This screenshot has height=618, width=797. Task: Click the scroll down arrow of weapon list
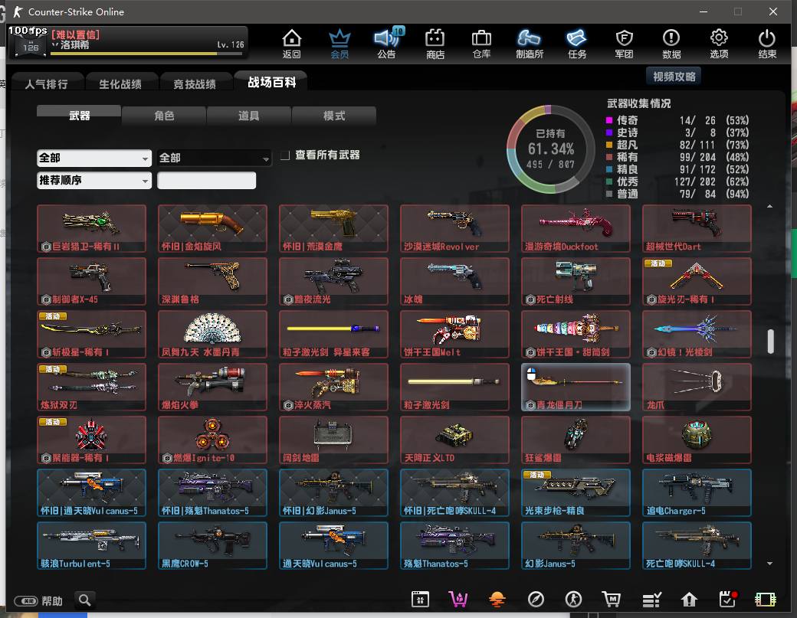pyautogui.click(x=769, y=563)
